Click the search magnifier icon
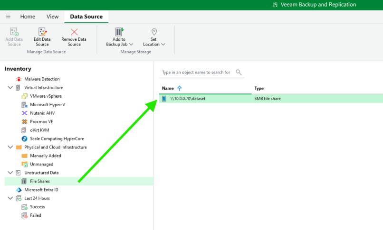 click(x=239, y=73)
